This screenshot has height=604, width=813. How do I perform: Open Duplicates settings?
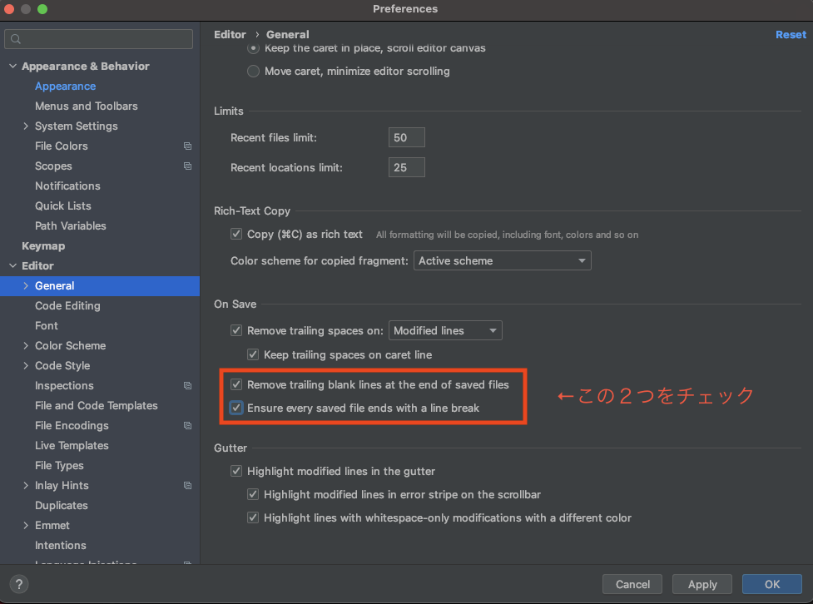62,506
